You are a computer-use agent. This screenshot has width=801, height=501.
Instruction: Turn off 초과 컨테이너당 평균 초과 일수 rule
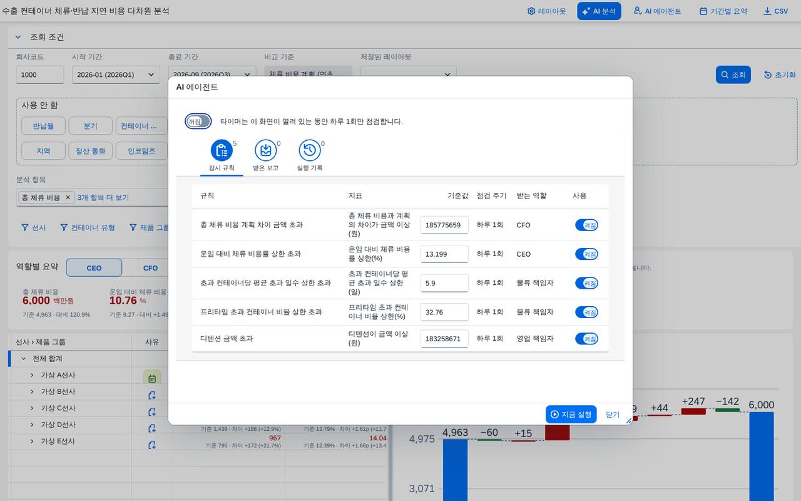pos(586,283)
